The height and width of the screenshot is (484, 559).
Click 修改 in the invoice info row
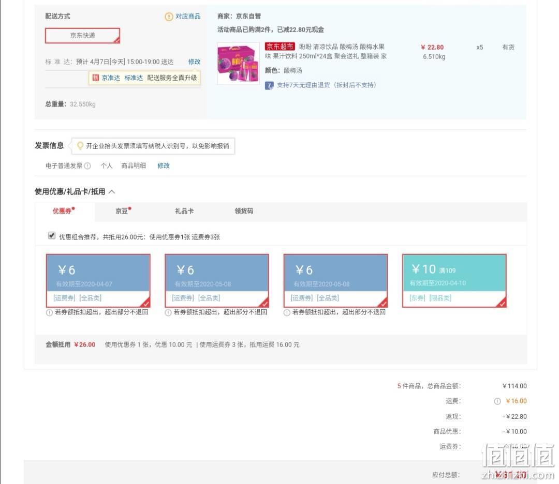coord(164,165)
